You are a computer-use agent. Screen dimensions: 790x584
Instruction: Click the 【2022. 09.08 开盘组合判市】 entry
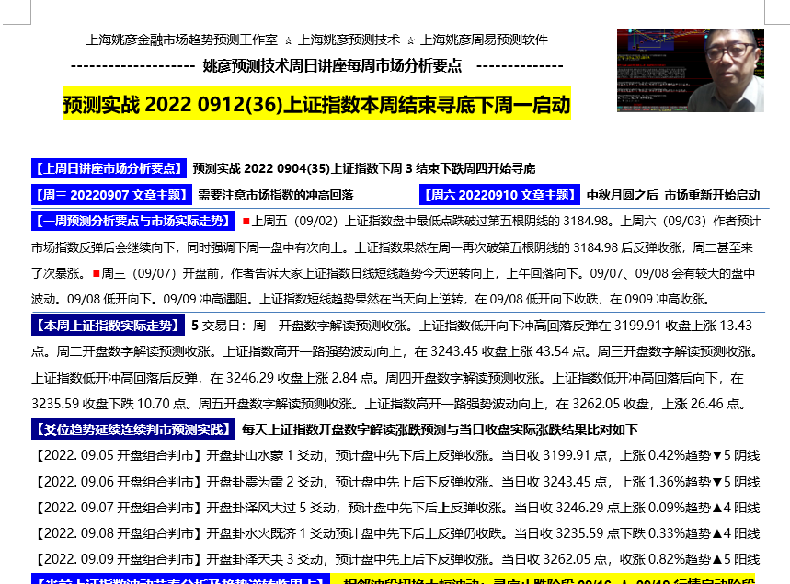pyautogui.click(x=118, y=533)
